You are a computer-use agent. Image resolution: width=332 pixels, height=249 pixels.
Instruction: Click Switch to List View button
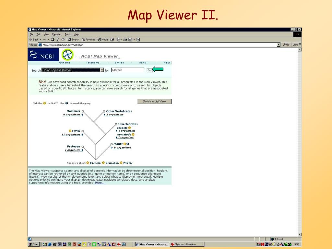click(x=154, y=101)
